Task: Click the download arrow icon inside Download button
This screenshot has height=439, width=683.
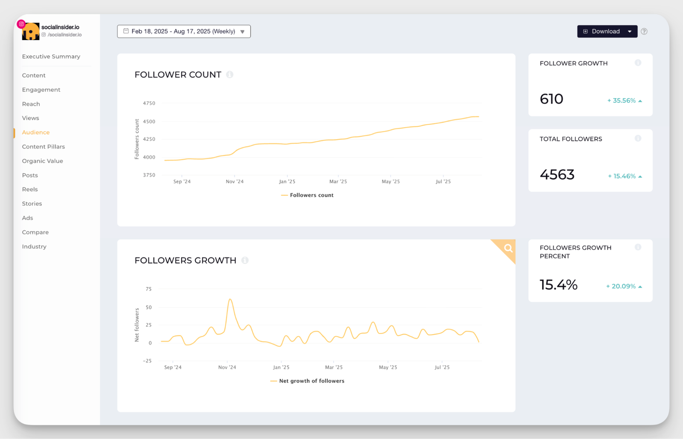Action: click(x=585, y=31)
